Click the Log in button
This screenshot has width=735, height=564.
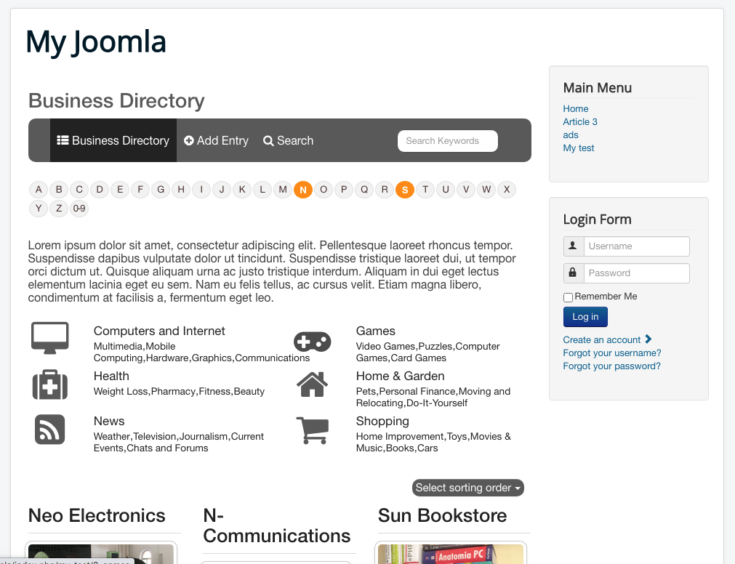[x=585, y=317]
